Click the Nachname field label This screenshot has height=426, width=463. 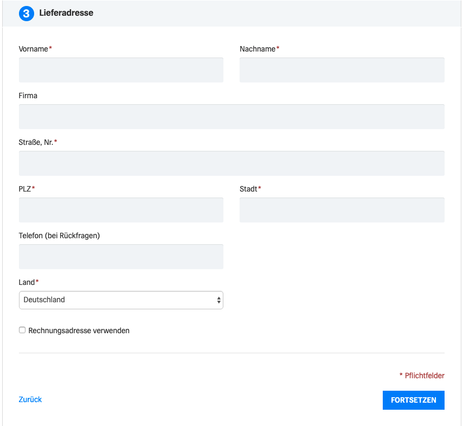coord(258,49)
